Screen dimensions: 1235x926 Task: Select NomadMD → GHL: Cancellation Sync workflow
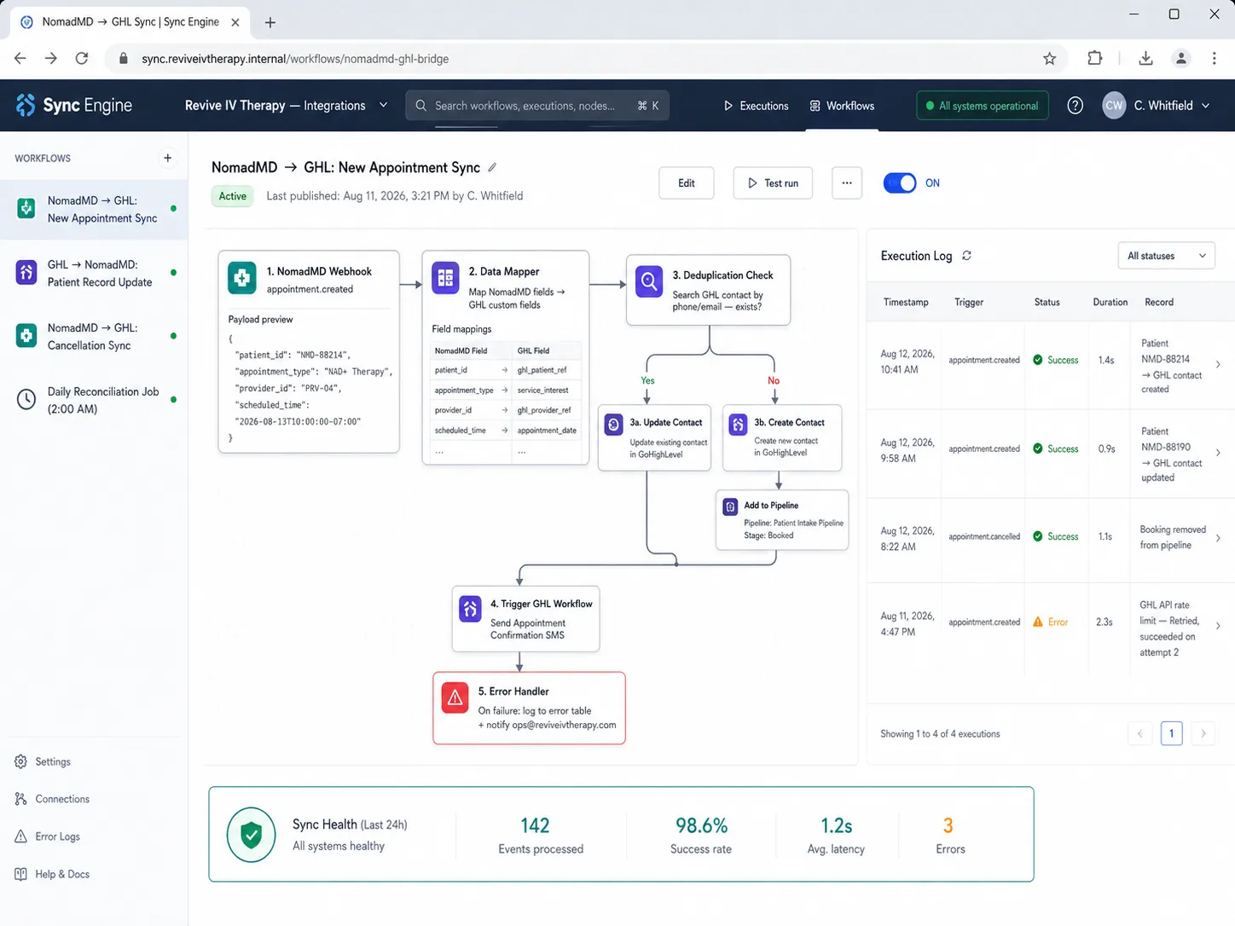[x=94, y=336]
